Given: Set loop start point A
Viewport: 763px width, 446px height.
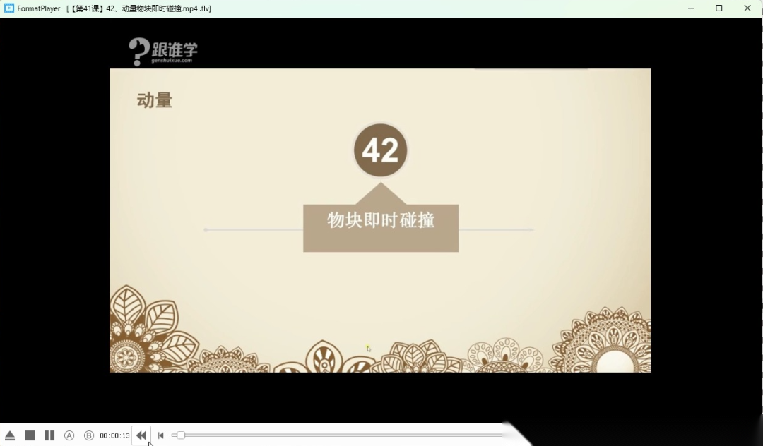Looking at the screenshot, I should pyautogui.click(x=69, y=435).
